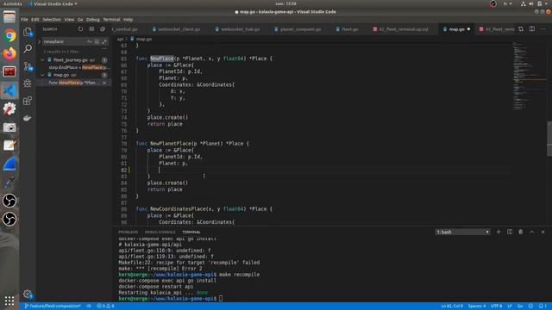Image resolution: width=552 pixels, height=310 pixels.
Task: Click 'Ln 82, Col 9' cursor position
Action: [452, 307]
